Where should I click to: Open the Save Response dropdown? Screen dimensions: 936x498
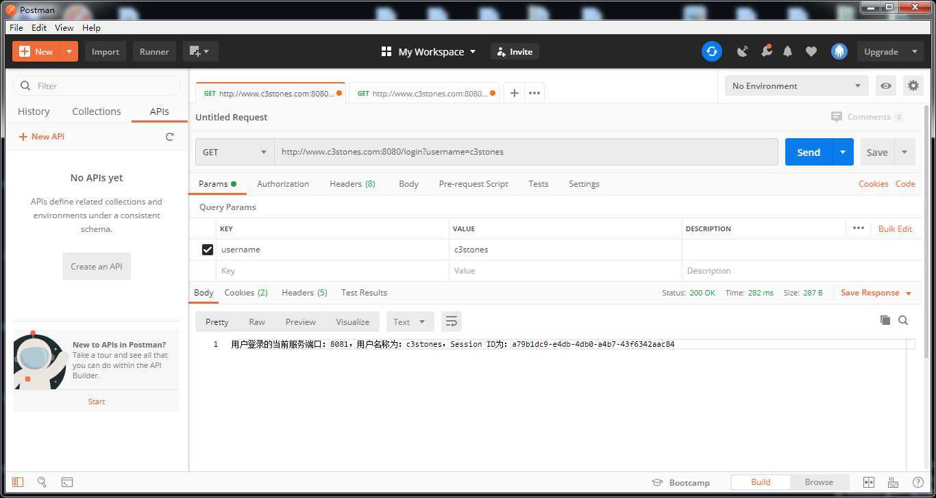click(x=876, y=293)
